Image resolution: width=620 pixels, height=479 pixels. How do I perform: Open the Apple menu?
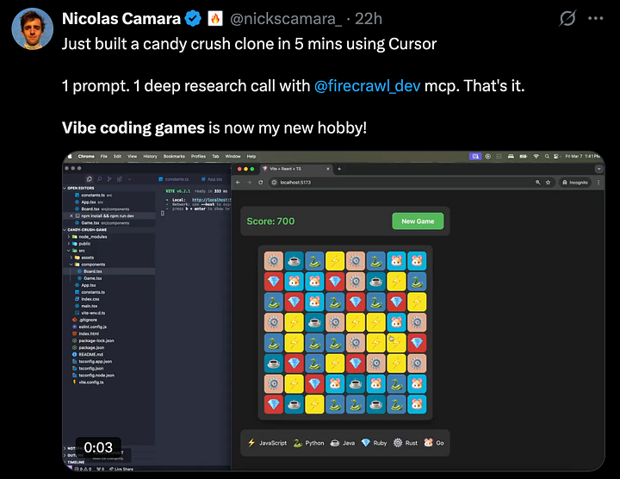[70, 156]
